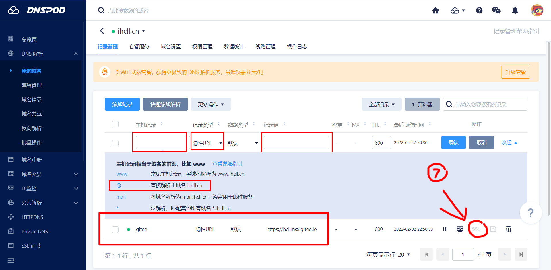Click the help question-mark icon in header

tap(479, 10)
